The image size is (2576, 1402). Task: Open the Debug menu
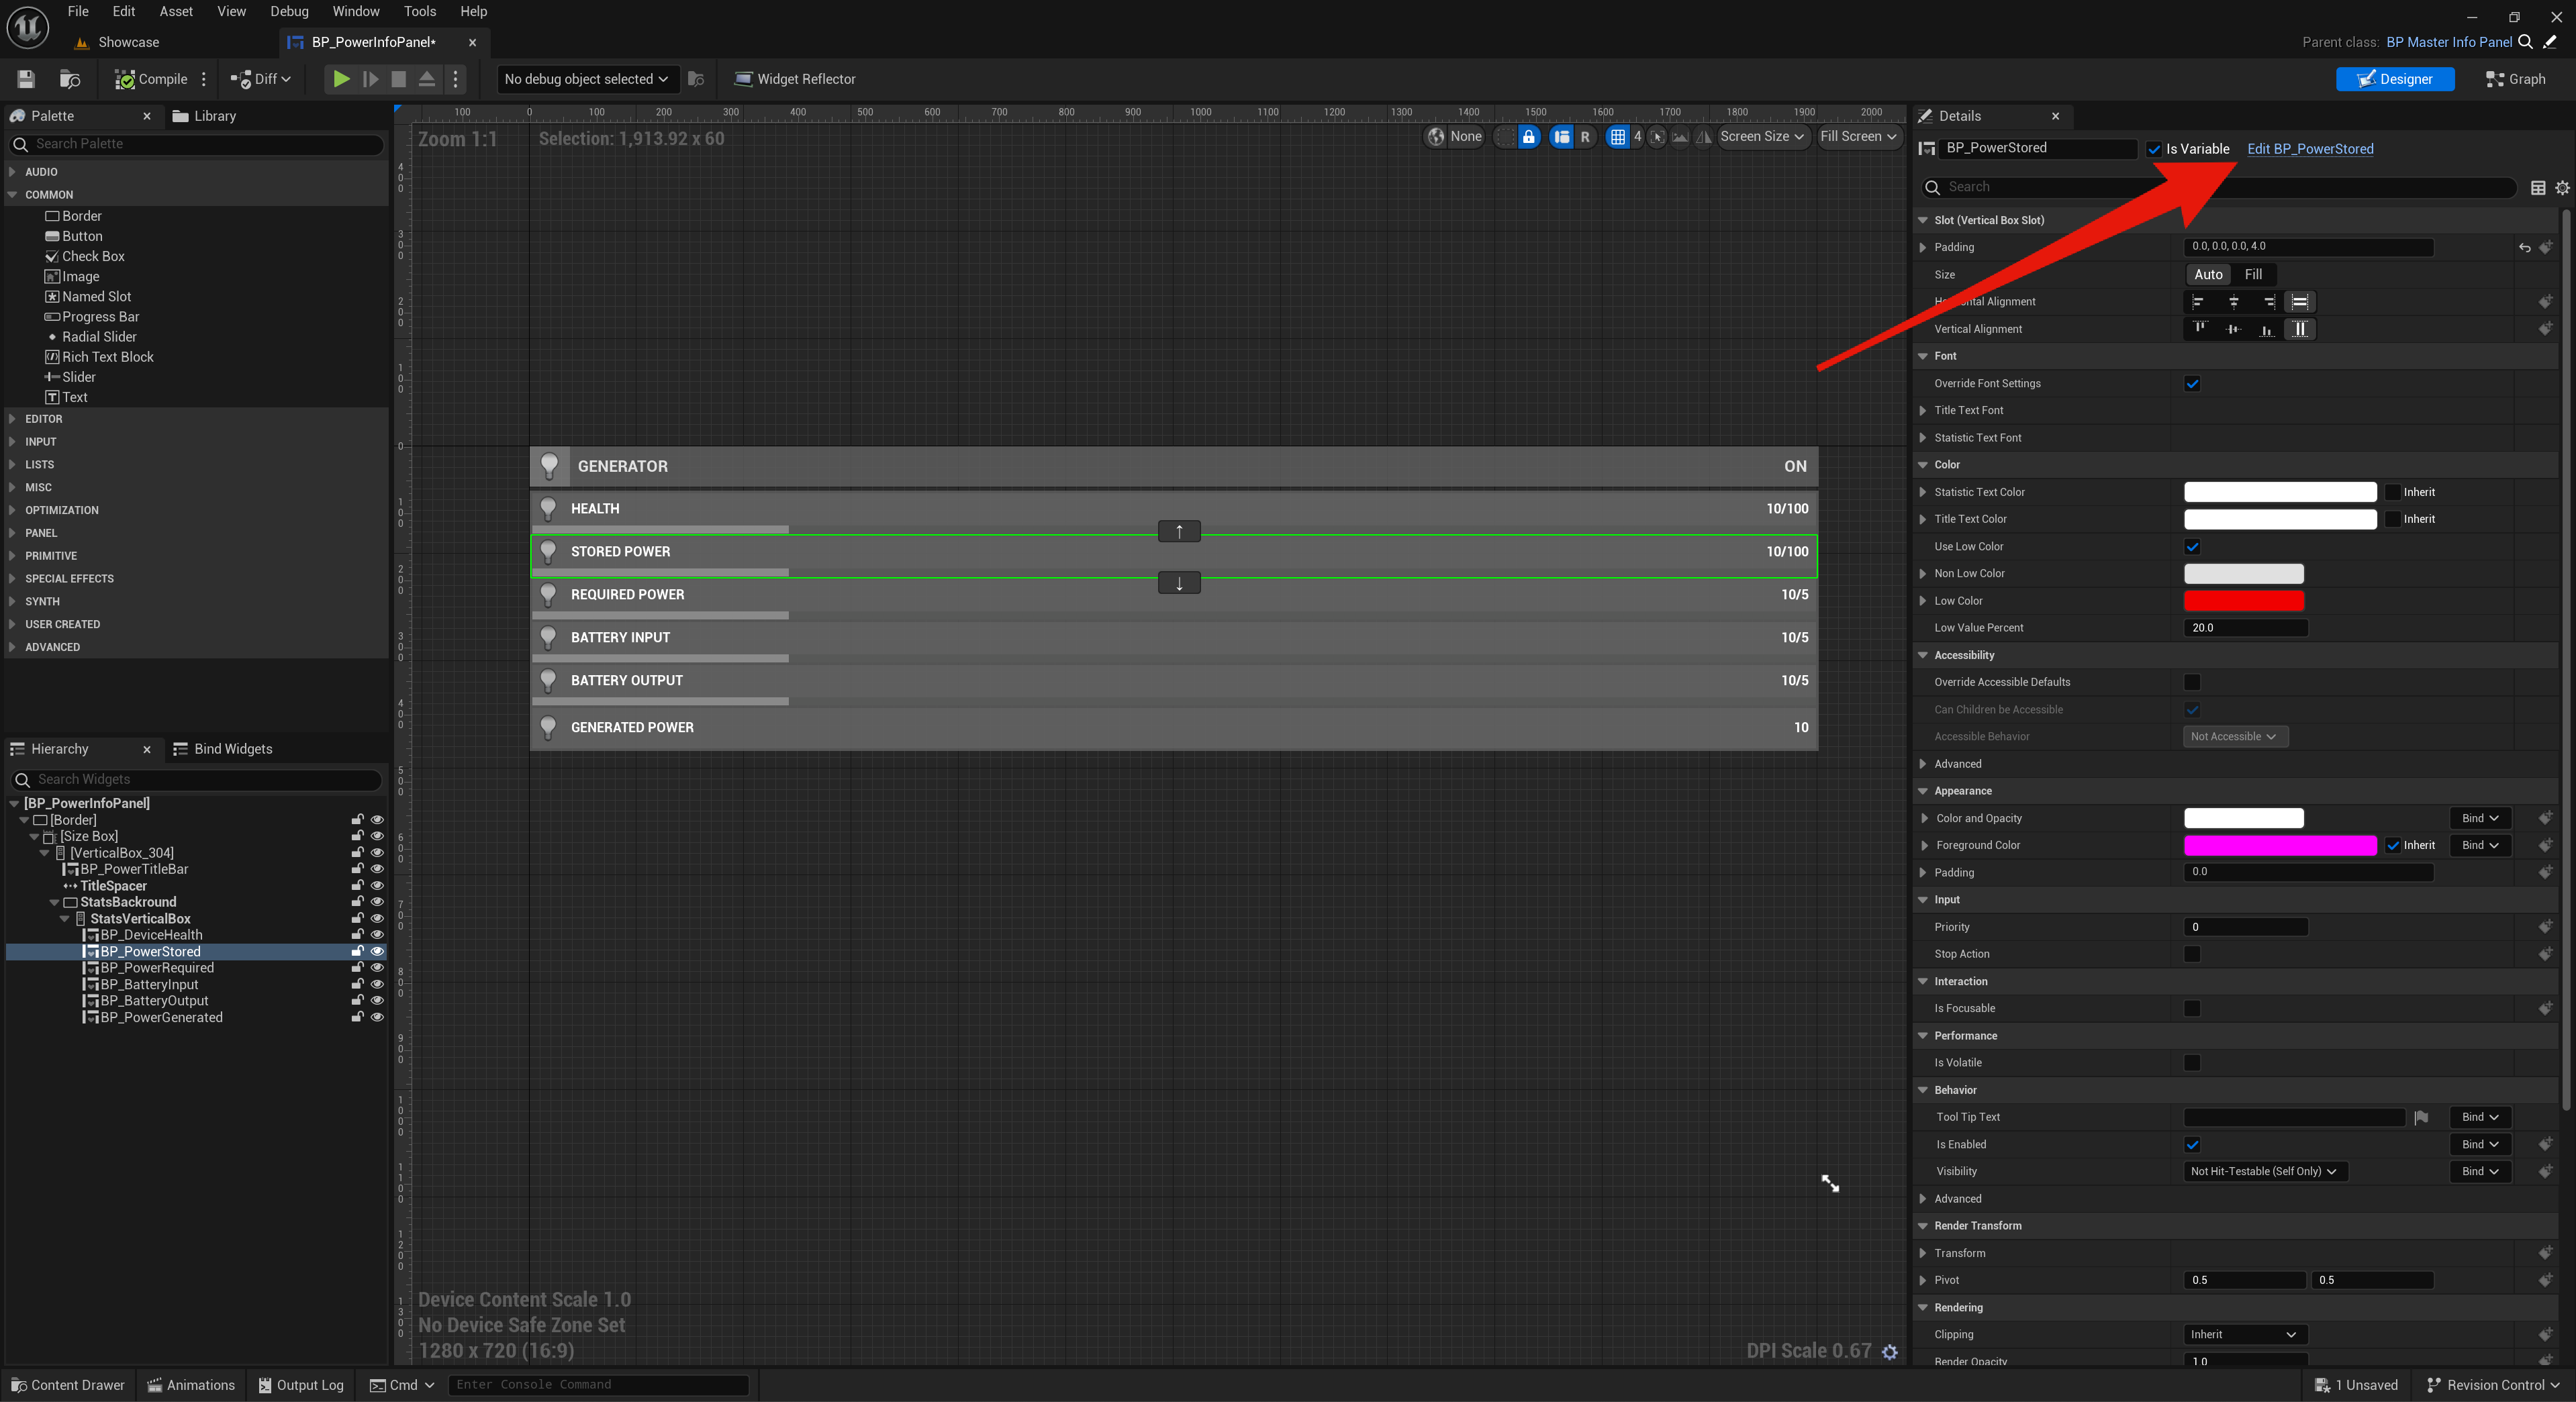(x=289, y=12)
